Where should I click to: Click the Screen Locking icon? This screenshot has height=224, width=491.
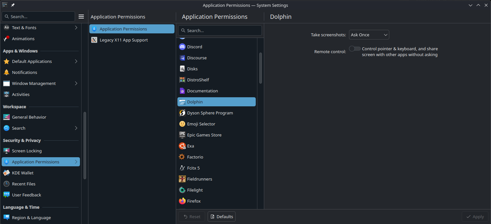click(6, 151)
